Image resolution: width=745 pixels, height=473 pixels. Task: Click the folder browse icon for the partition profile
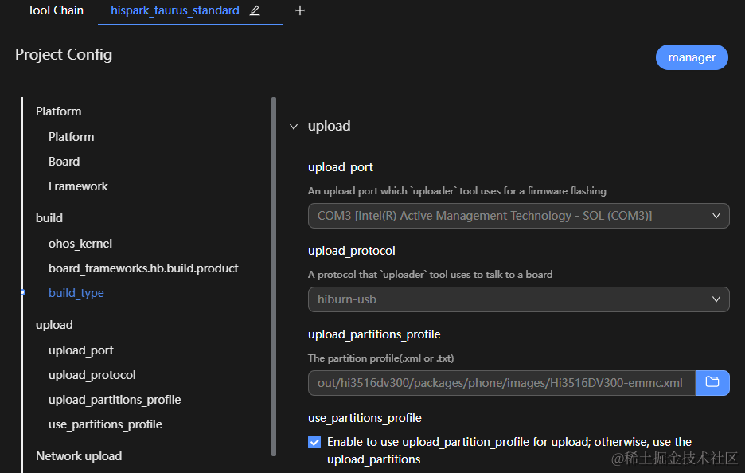[x=712, y=382]
